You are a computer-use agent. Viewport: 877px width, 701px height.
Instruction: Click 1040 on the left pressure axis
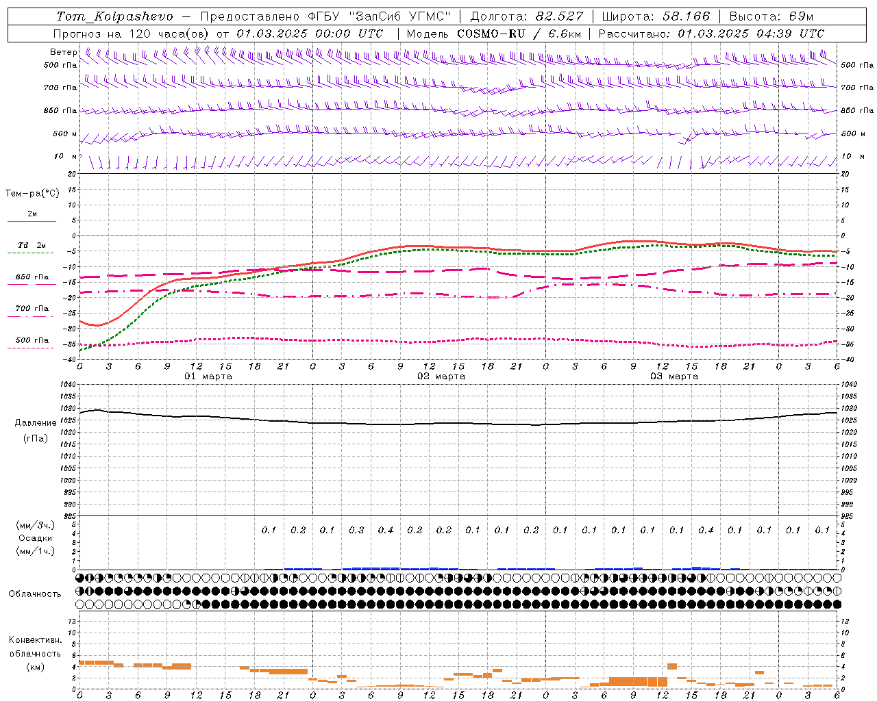click(x=67, y=385)
